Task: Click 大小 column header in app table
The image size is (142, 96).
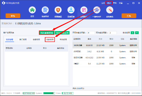Action: [x=100, y=39]
